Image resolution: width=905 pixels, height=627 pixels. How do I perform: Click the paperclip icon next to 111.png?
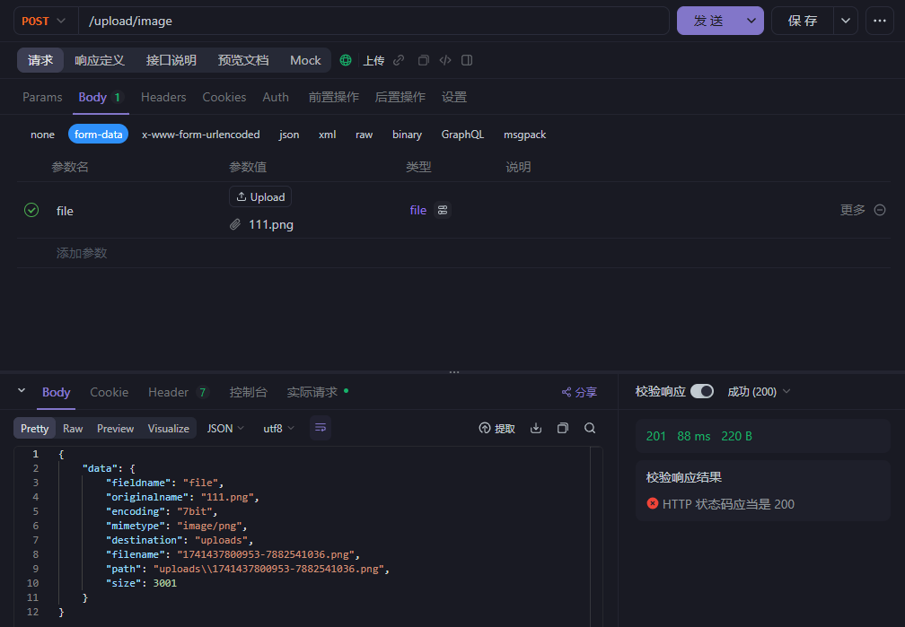pos(235,224)
